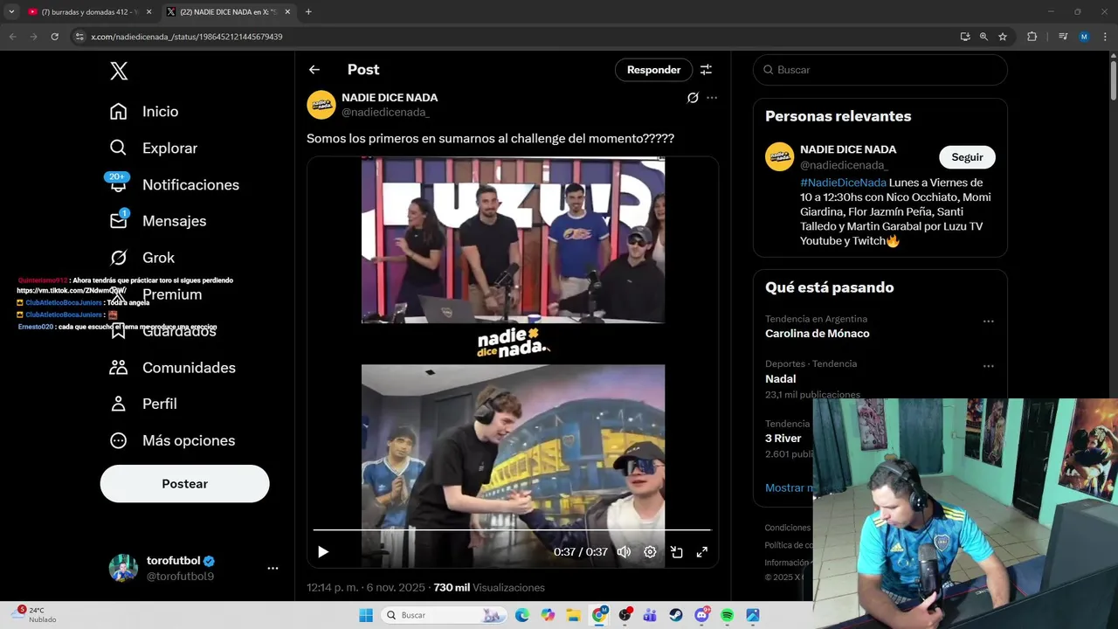Close the burradas y domadas tab
This screenshot has width=1118, height=629.
pyautogui.click(x=148, y=12)
